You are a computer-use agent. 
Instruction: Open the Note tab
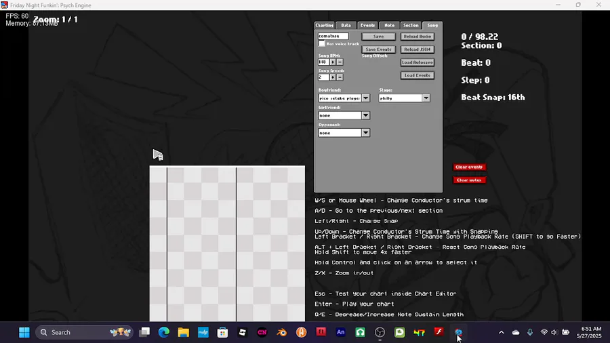[390, 25]
